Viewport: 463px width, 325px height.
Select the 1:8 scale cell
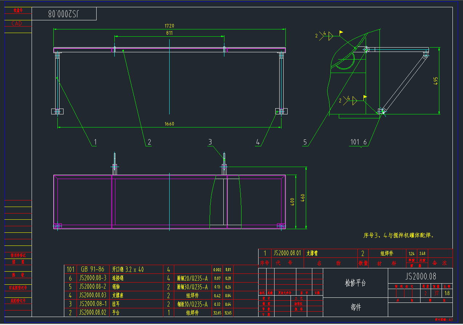447,293
